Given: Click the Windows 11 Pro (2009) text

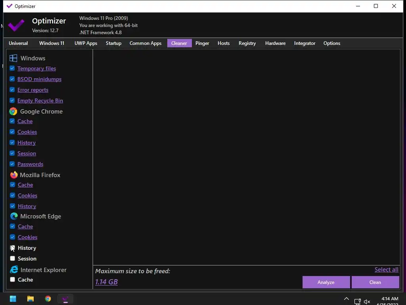Looking at the screenshot, I should (x=103, y=18).
